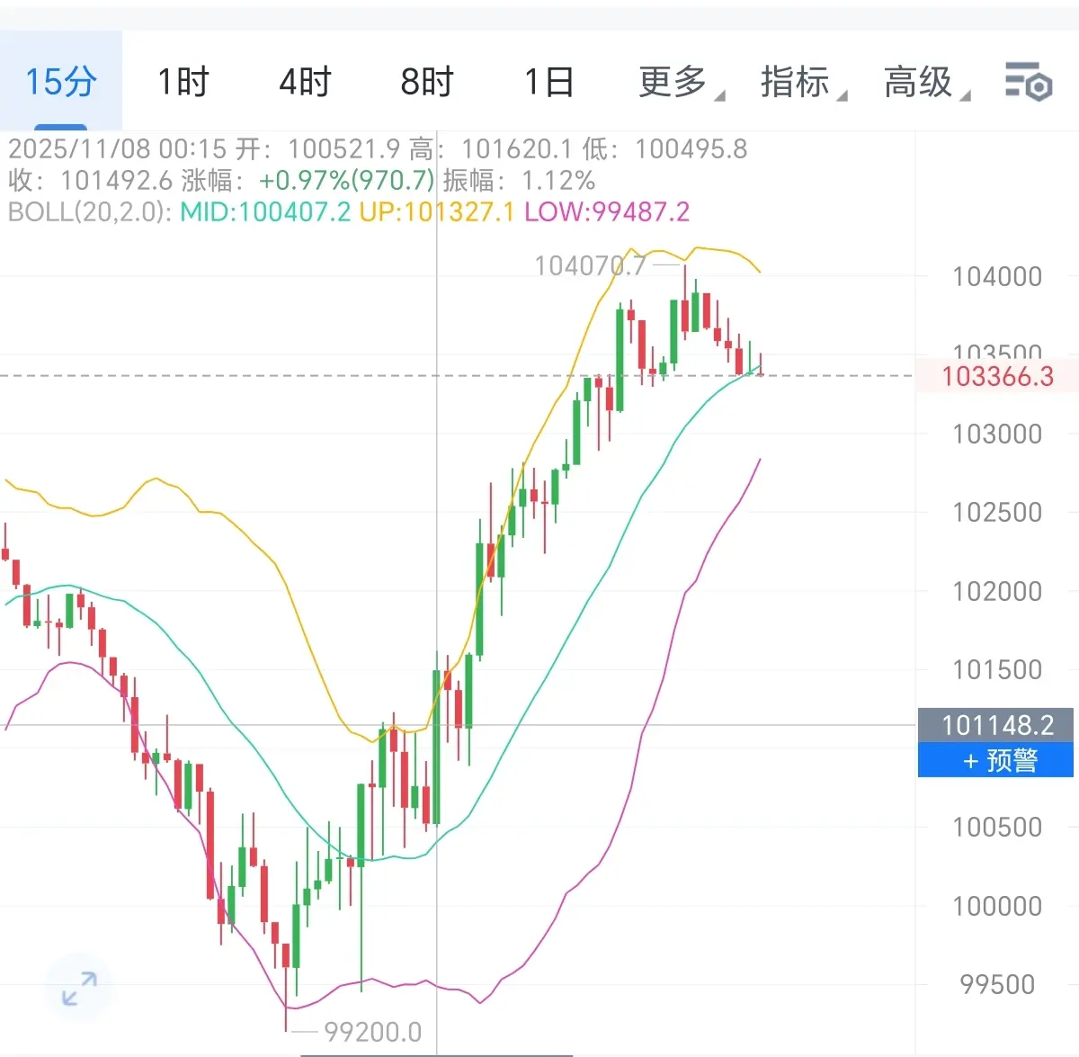This screenshot has height=1057, width=1079.
Task: Click the 100500 price axis label
Action: [997, 827]
